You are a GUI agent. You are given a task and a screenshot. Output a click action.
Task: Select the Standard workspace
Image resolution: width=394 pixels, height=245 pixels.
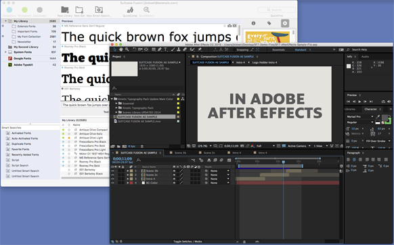pyautogui.click(x=301, y=50)
